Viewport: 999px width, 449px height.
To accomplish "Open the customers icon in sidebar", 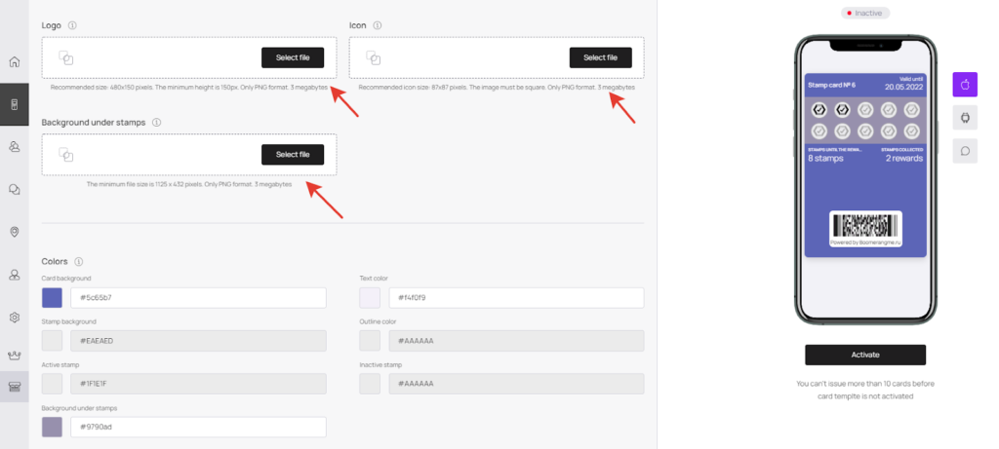I will 14,147.
